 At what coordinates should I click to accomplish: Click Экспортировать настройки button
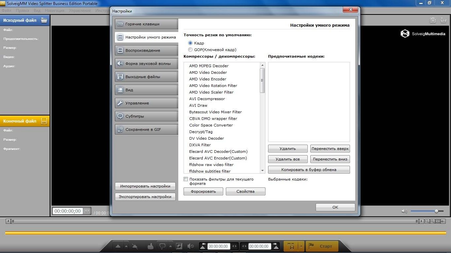point(145,197)
